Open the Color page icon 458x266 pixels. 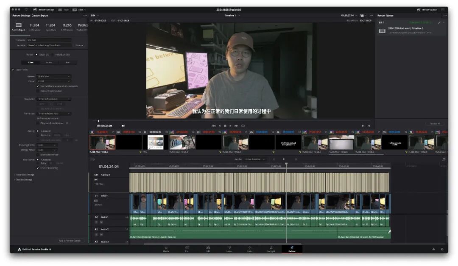(x=250, y=248)
